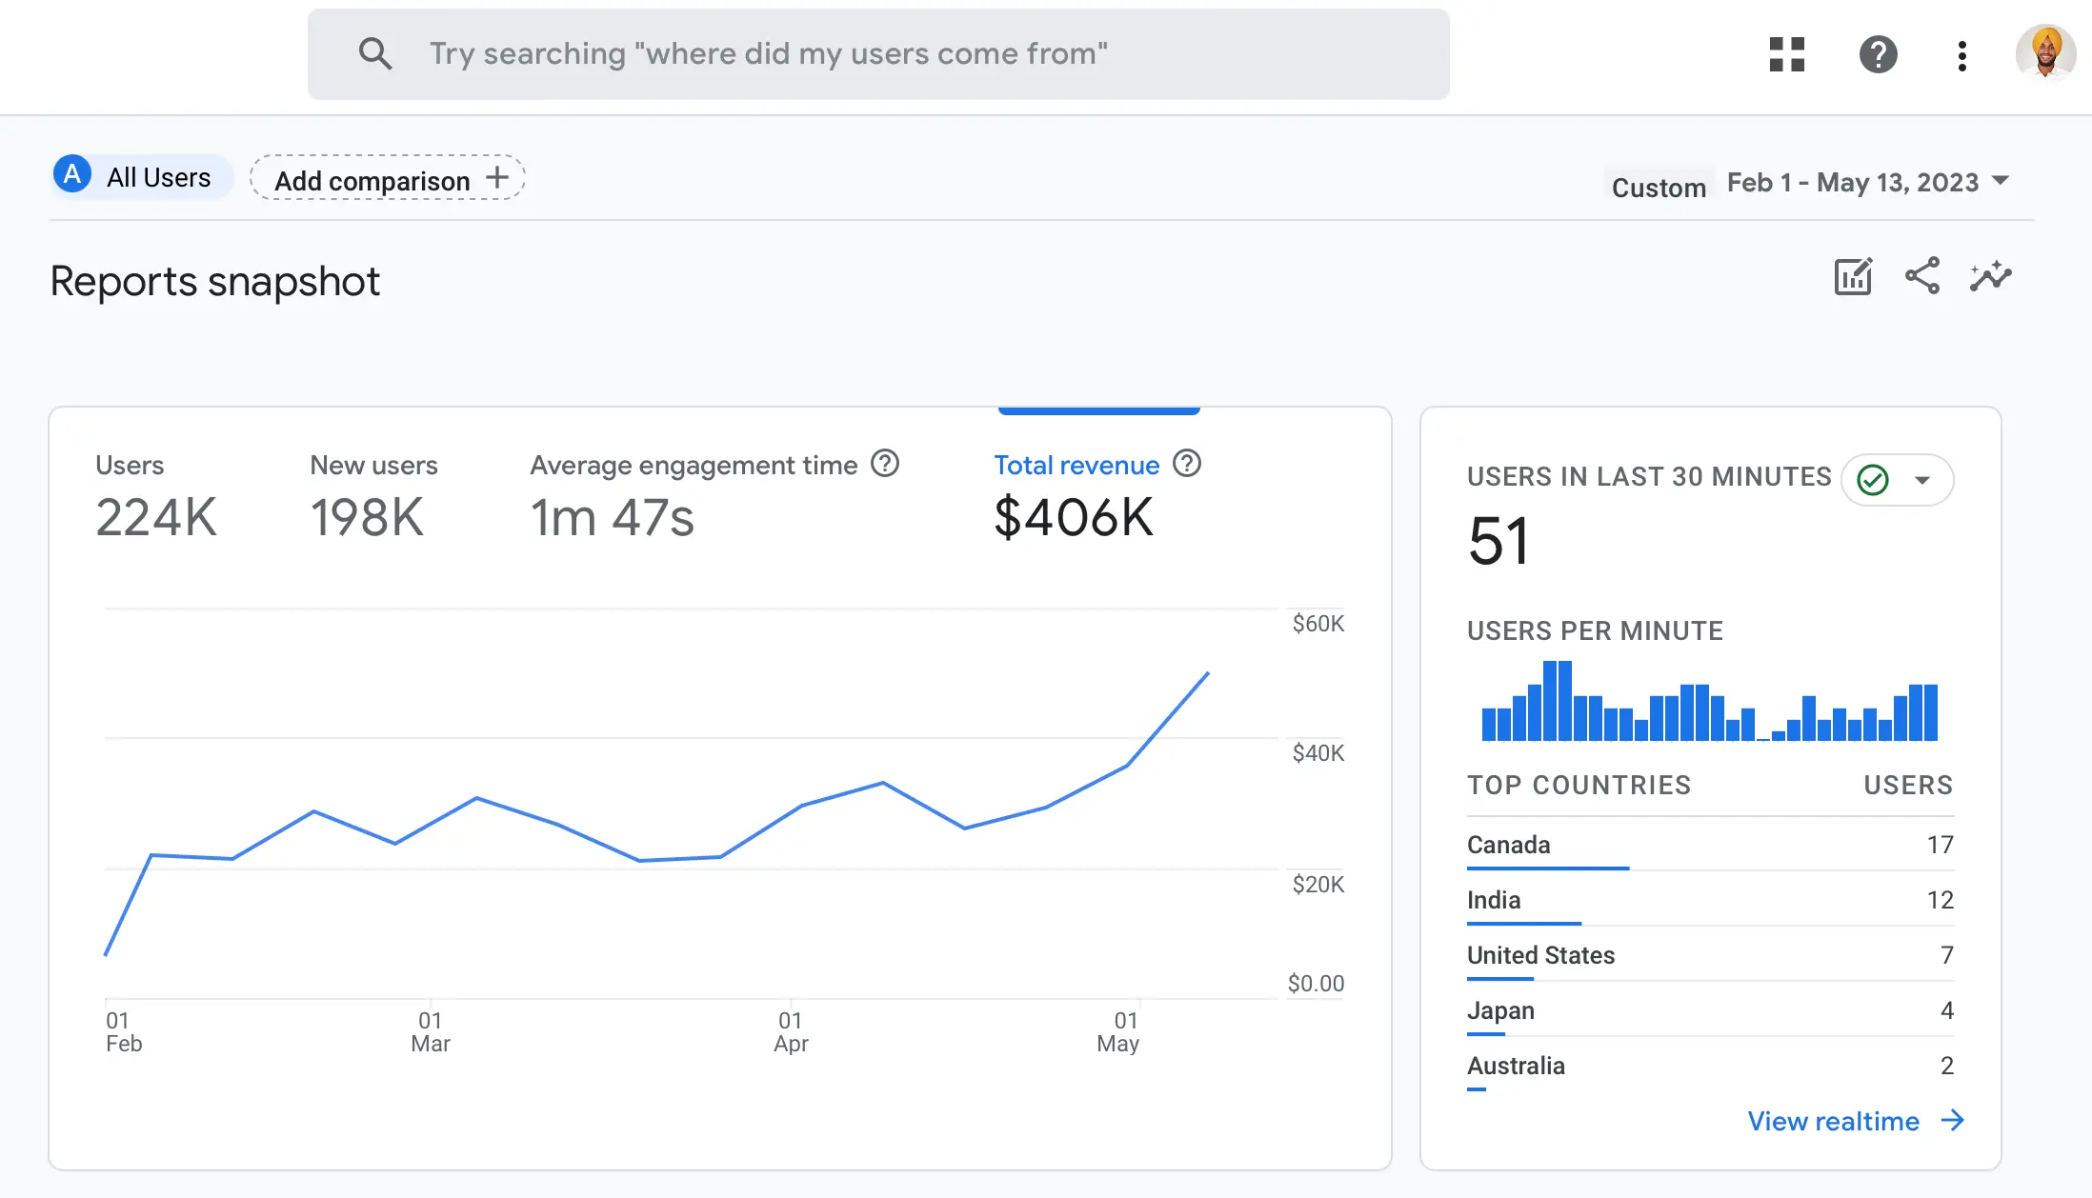Expand the Custom date range selector

(x=1658, y=186)
